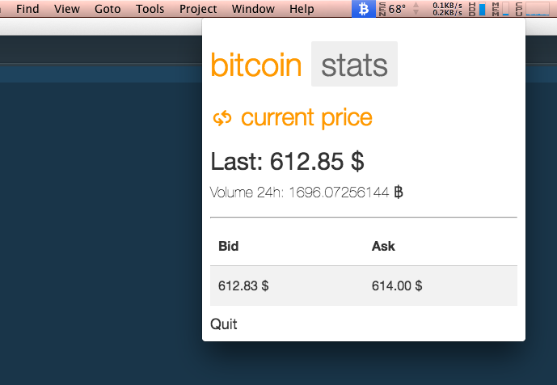Viewport: 557px width, 385px height.
Task: Click the HDD usage monitor icon
Action: coord(477,9)
